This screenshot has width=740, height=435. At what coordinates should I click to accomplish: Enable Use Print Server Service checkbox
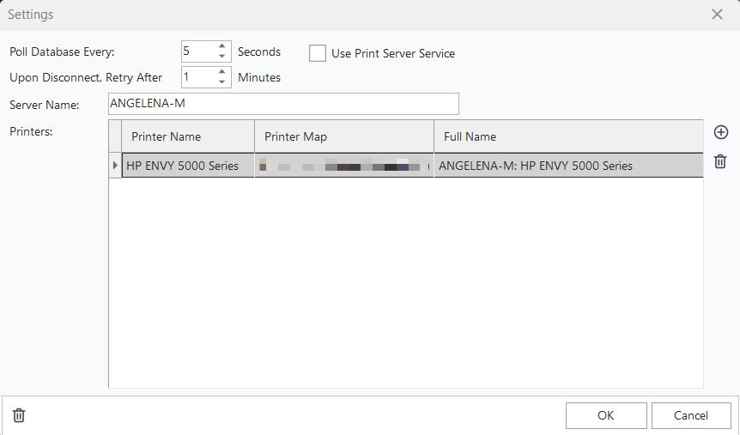coord(318,53)
